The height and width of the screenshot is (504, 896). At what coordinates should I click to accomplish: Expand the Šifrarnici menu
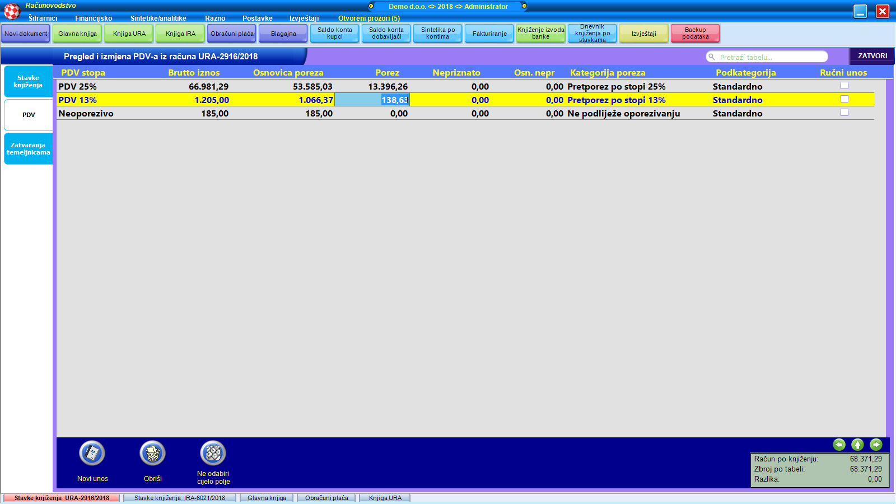coord(43,18)
